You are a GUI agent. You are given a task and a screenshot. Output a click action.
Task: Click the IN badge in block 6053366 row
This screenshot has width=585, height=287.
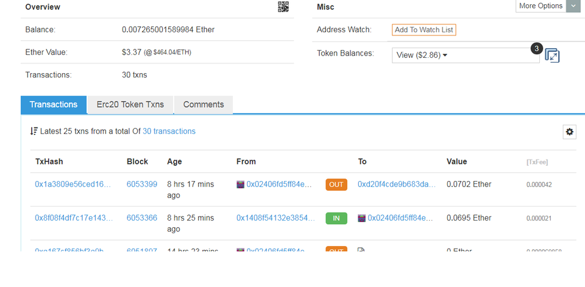click(336, 218)
